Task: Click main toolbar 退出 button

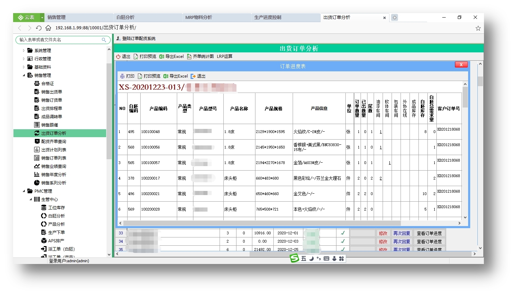Action: point(123,57)
